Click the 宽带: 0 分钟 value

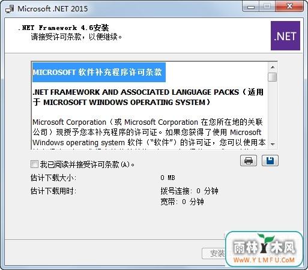click(x=182, y=202)
